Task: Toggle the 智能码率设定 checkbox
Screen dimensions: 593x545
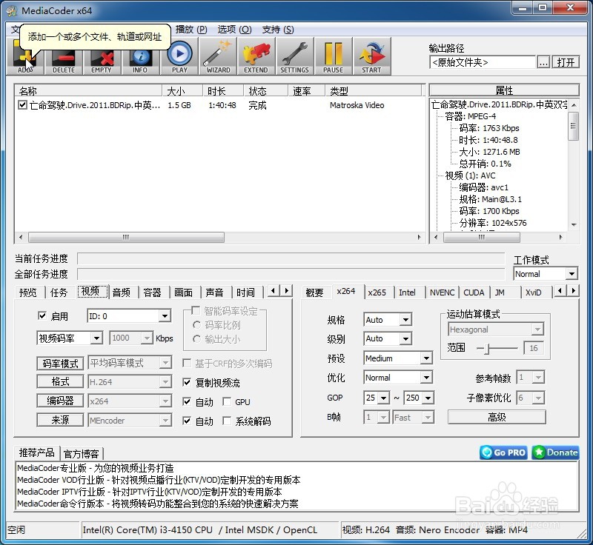Action: [x=196, y=310]
